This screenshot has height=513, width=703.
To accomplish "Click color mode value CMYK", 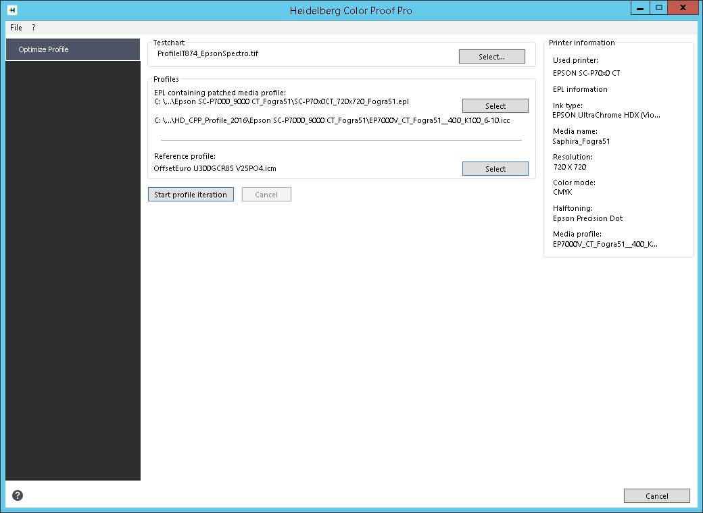I will pos(562,193).
